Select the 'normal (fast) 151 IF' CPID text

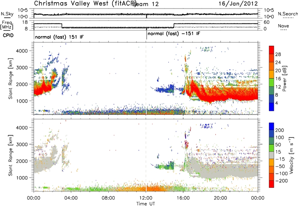pos(59,37)
